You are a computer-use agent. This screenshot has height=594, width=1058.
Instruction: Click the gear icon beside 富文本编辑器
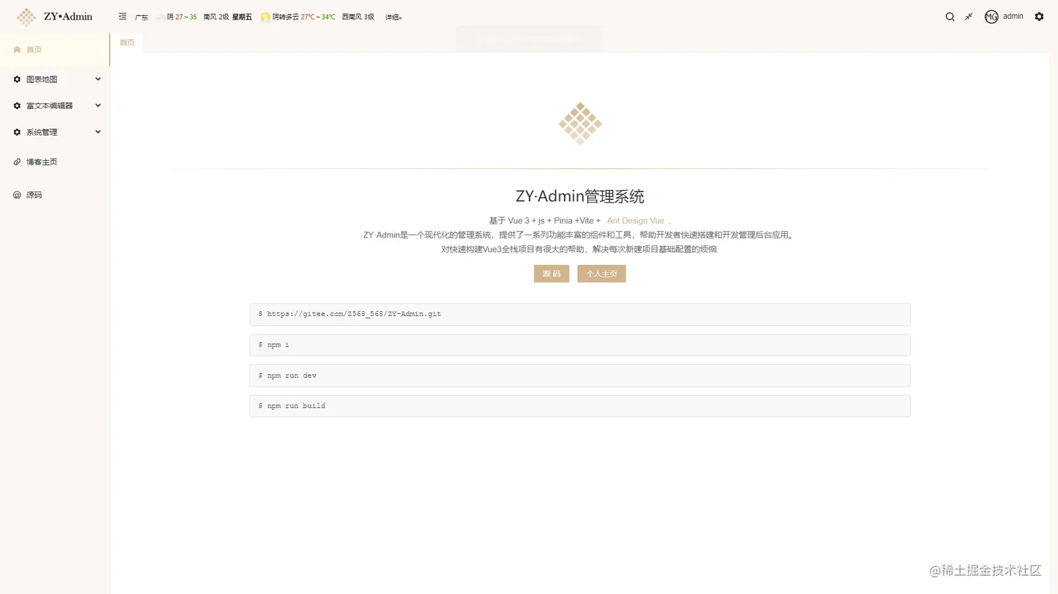(x=17, y=105)
